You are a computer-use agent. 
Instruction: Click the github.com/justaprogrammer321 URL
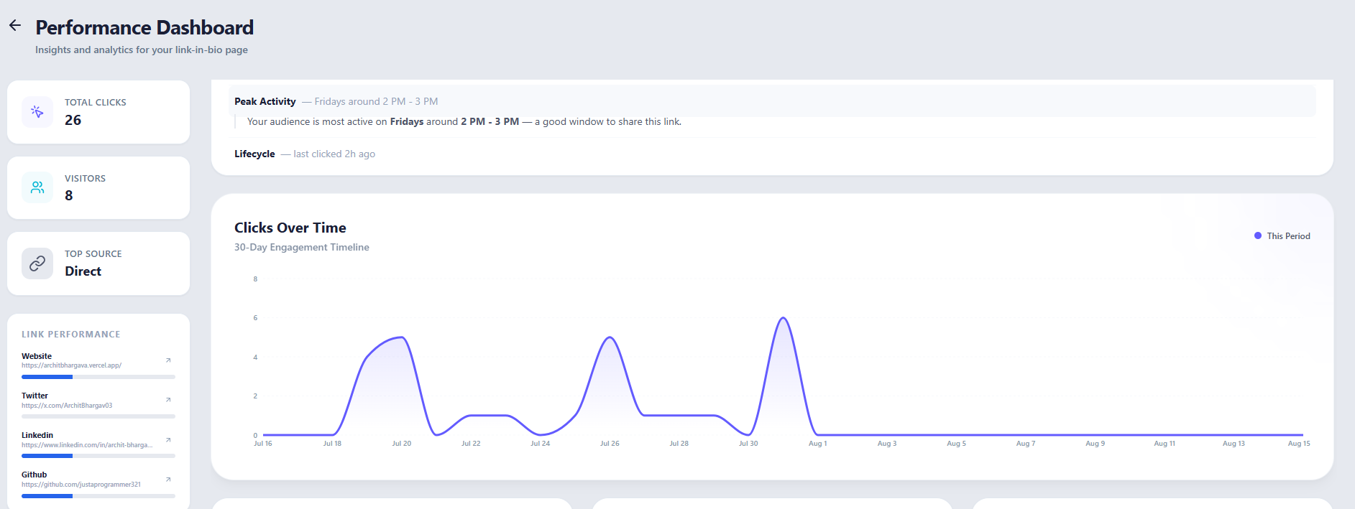pos(81,485)
